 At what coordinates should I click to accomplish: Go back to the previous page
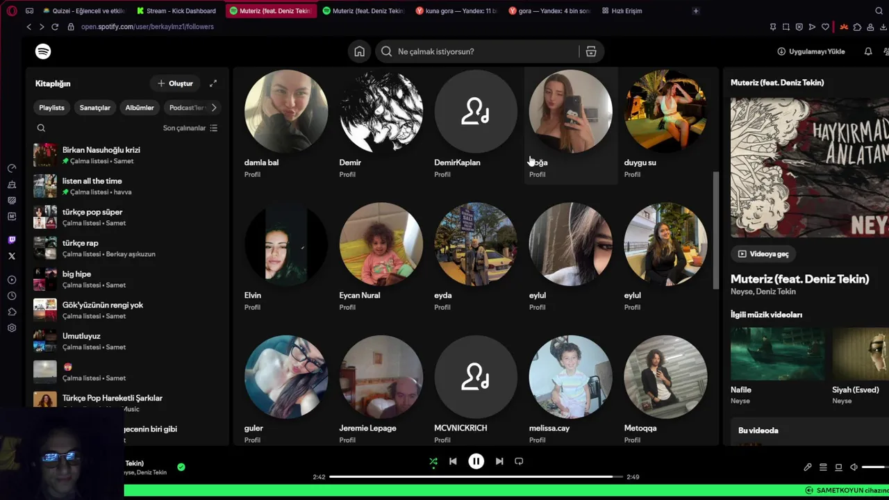28,26
